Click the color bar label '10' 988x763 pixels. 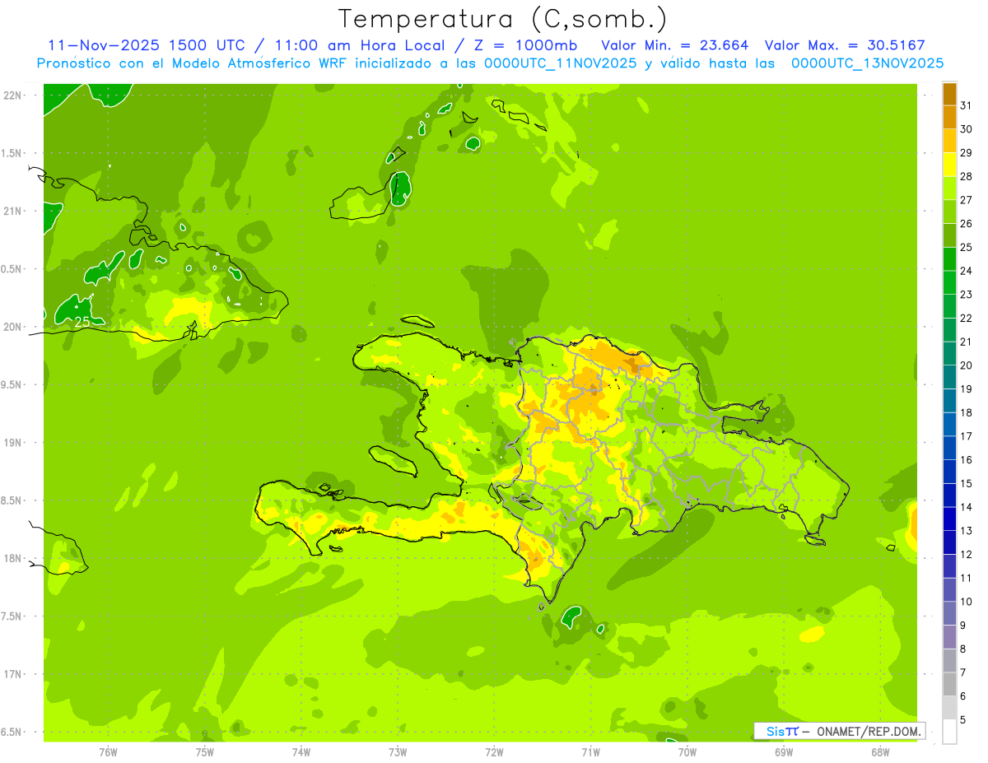point(967,602)
